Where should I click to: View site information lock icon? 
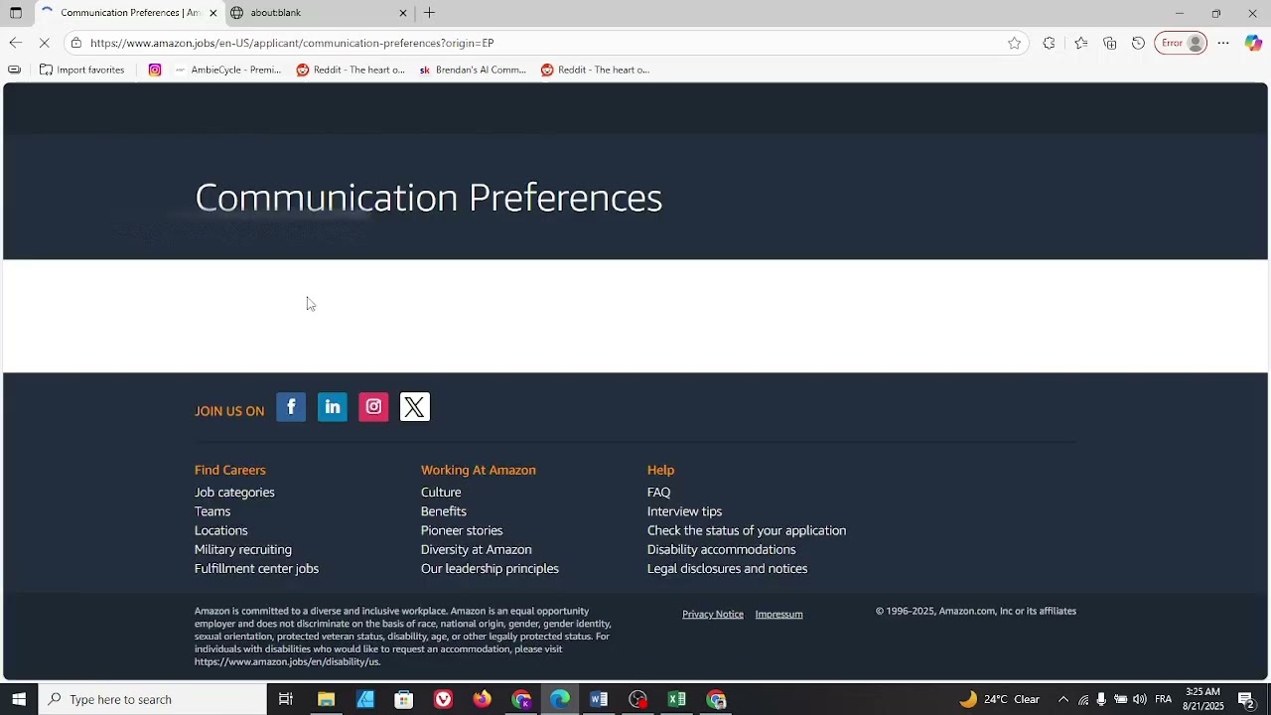[76, 43]
